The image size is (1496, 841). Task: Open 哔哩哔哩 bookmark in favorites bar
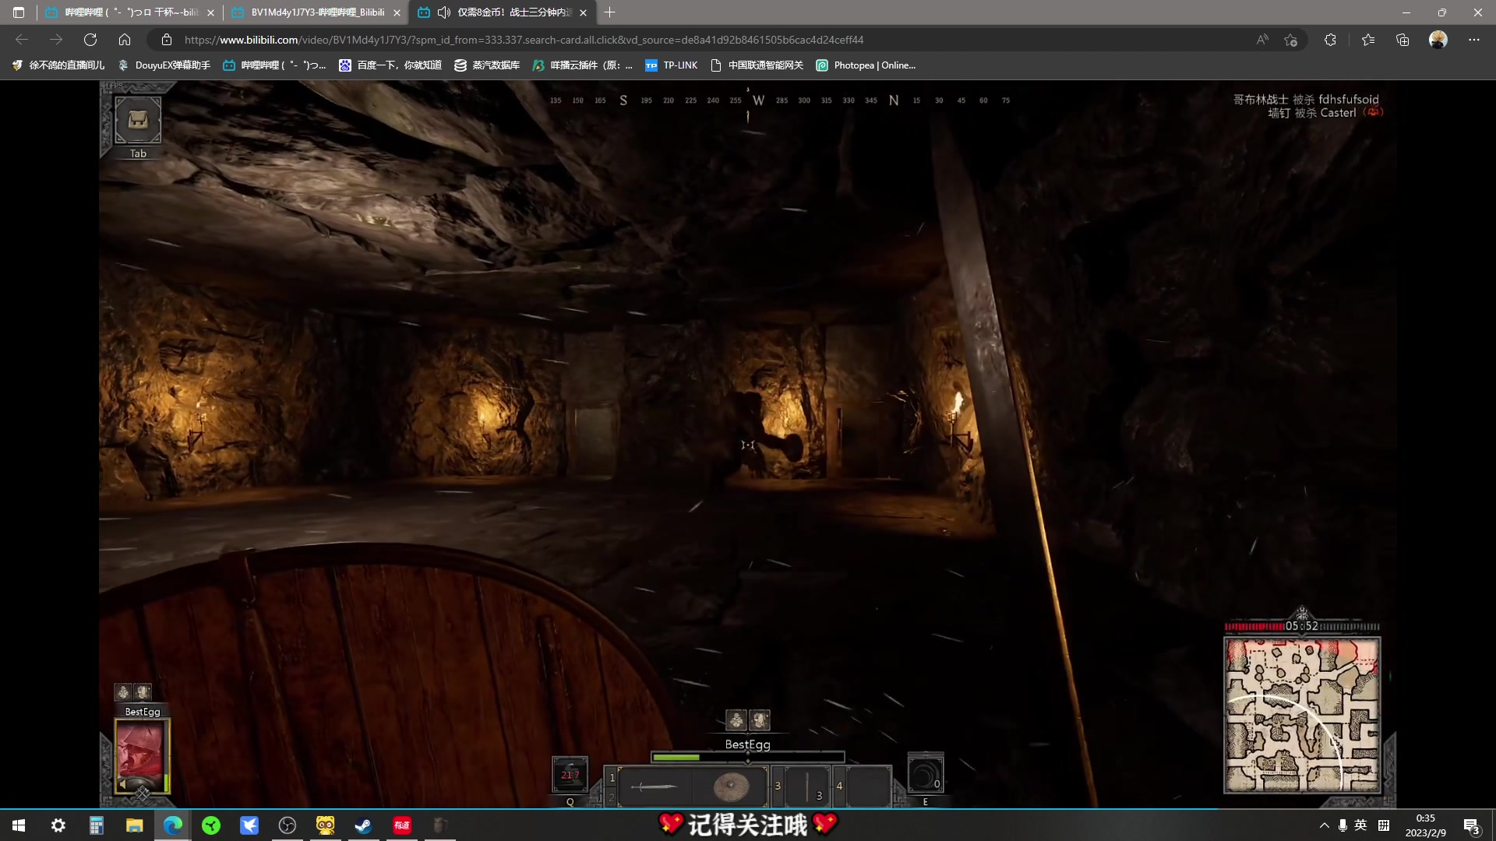tap(275, 65)
